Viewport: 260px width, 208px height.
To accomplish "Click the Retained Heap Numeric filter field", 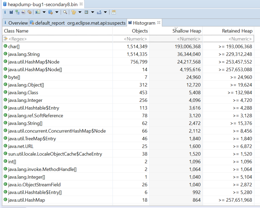I will point(229,39).
